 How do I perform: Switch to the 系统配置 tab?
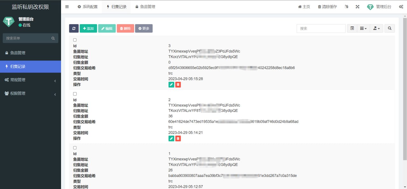tap(88, 7)
